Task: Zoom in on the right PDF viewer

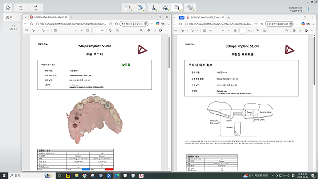Action: (229, 30)
